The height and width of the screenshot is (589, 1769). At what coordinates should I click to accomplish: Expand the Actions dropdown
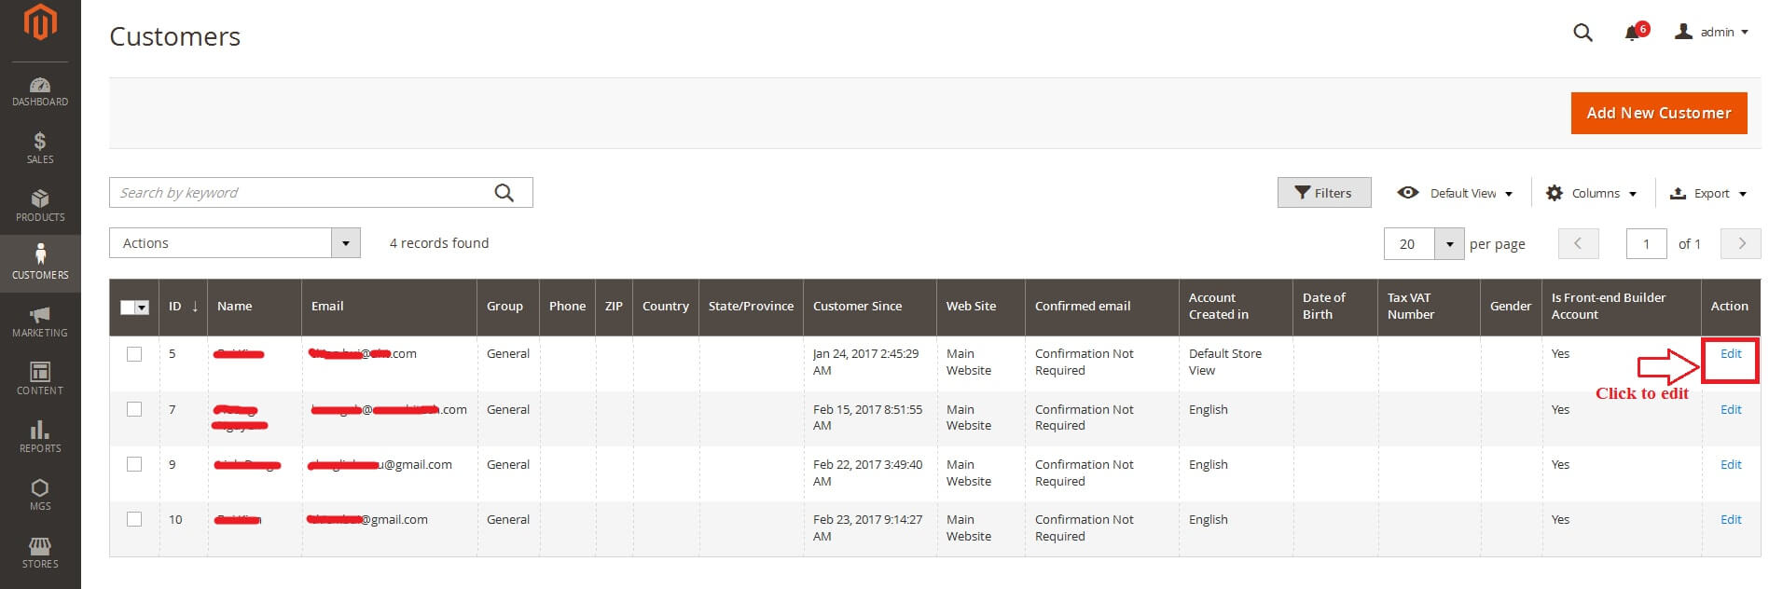pyautogui.click(x=235, y=243)
